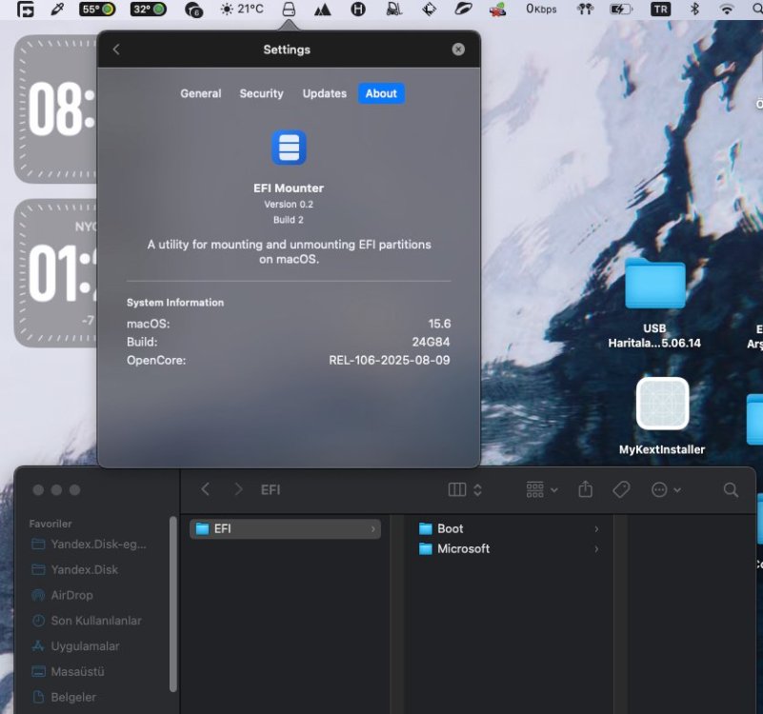Select the USB Haritala folder on desktop
This screenshot has height=714, width=763.
click(655, 283)
